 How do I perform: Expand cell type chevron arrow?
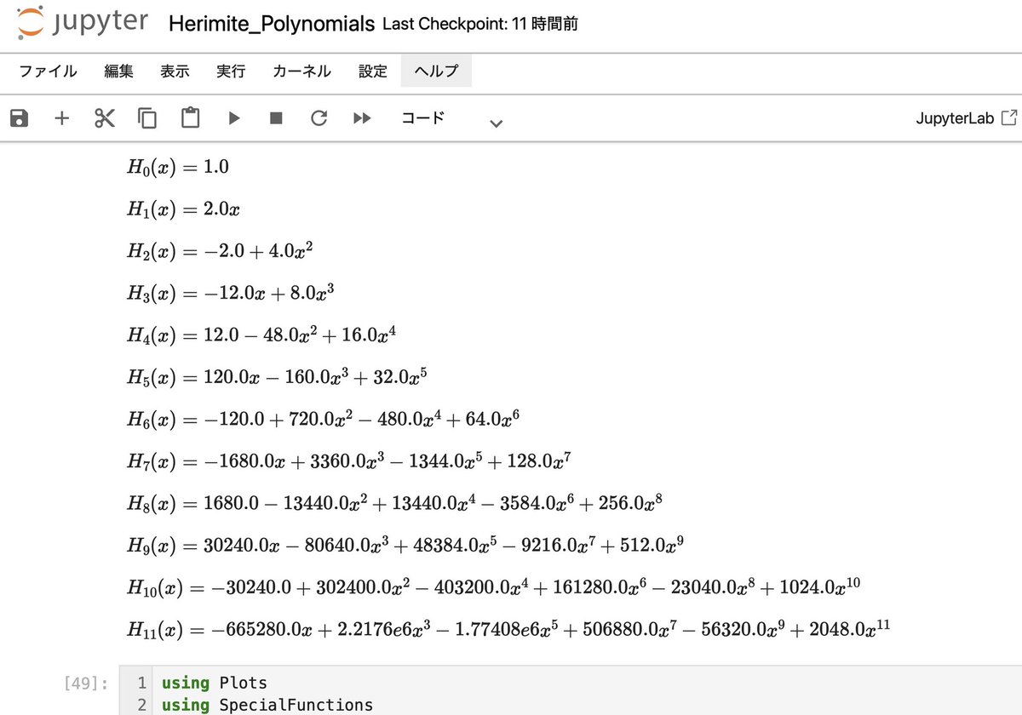pyautogui.click(x=497, y=123)
